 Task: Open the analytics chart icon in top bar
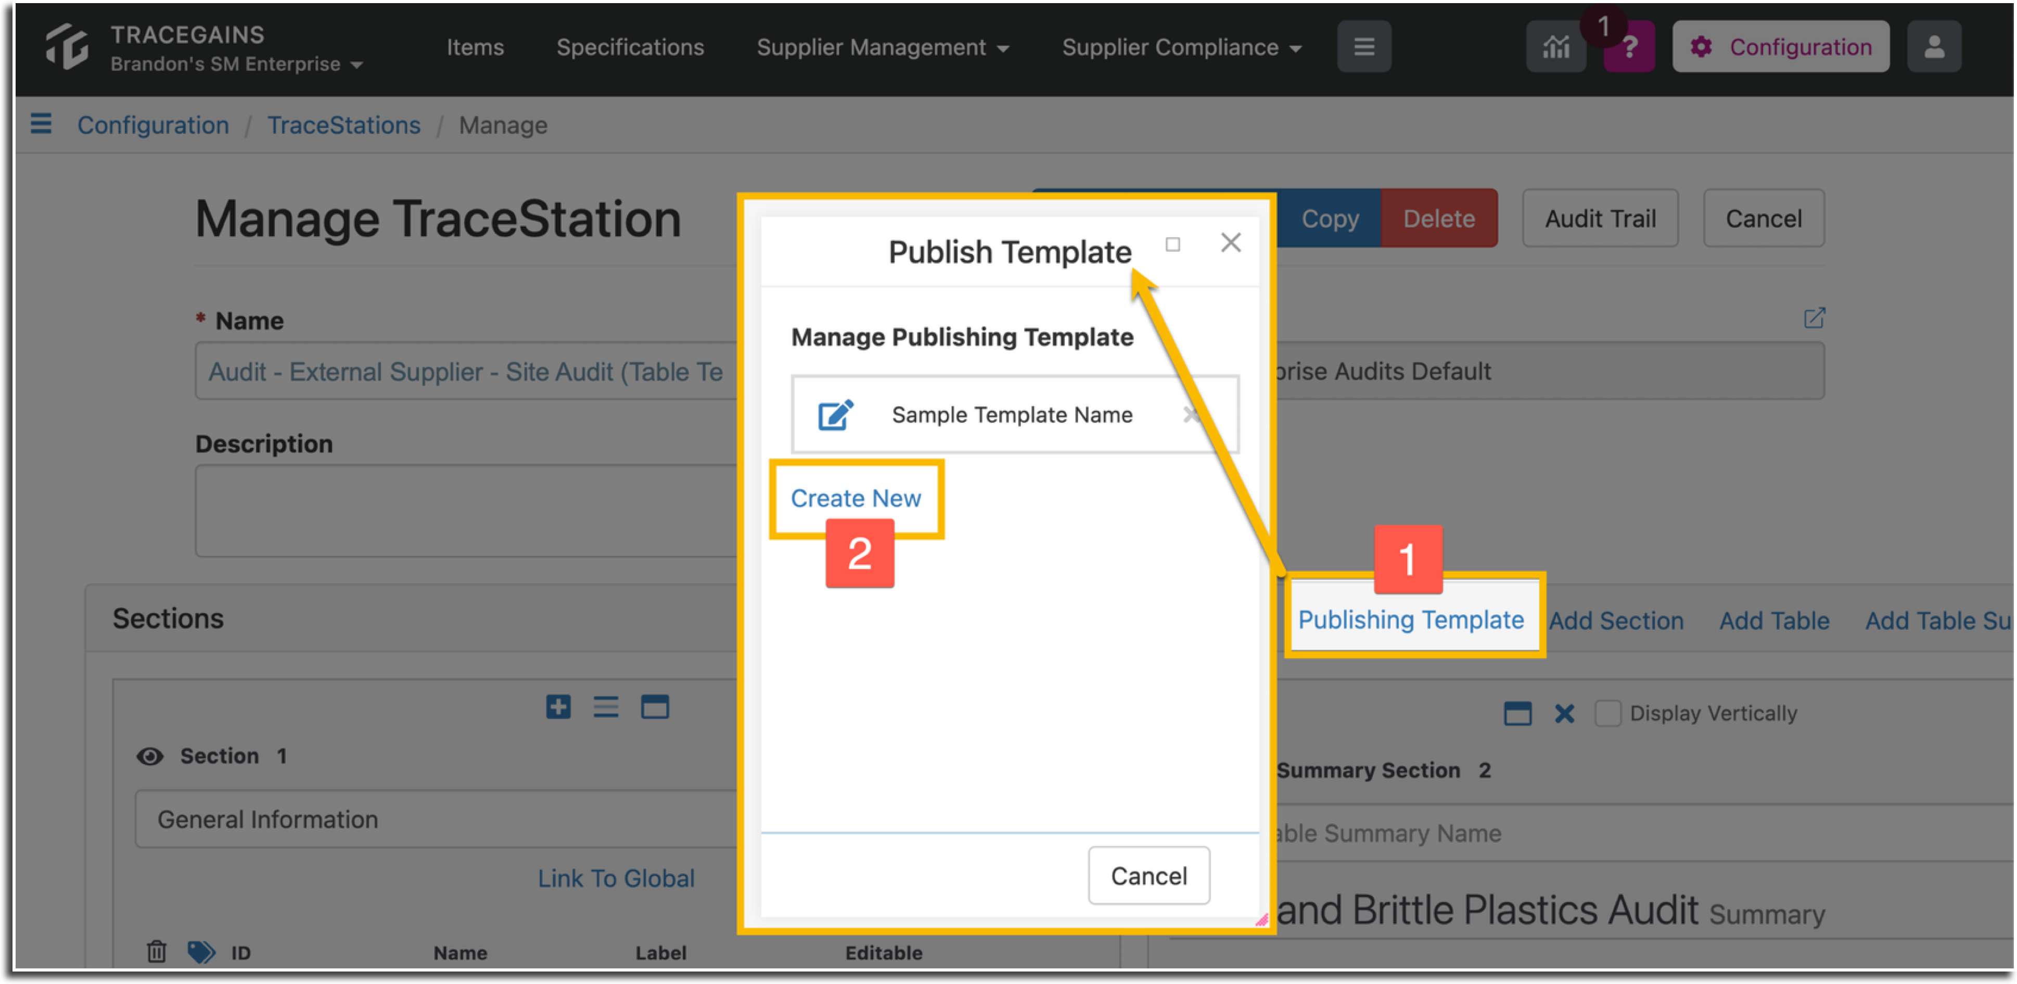[x=1556, y=47]
